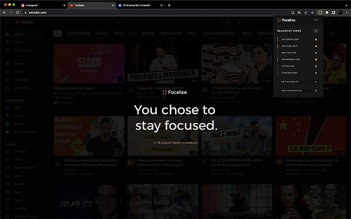Go back with the browser back arrow
The height and width of the screenshot is (219, 351).
[4, 13]
